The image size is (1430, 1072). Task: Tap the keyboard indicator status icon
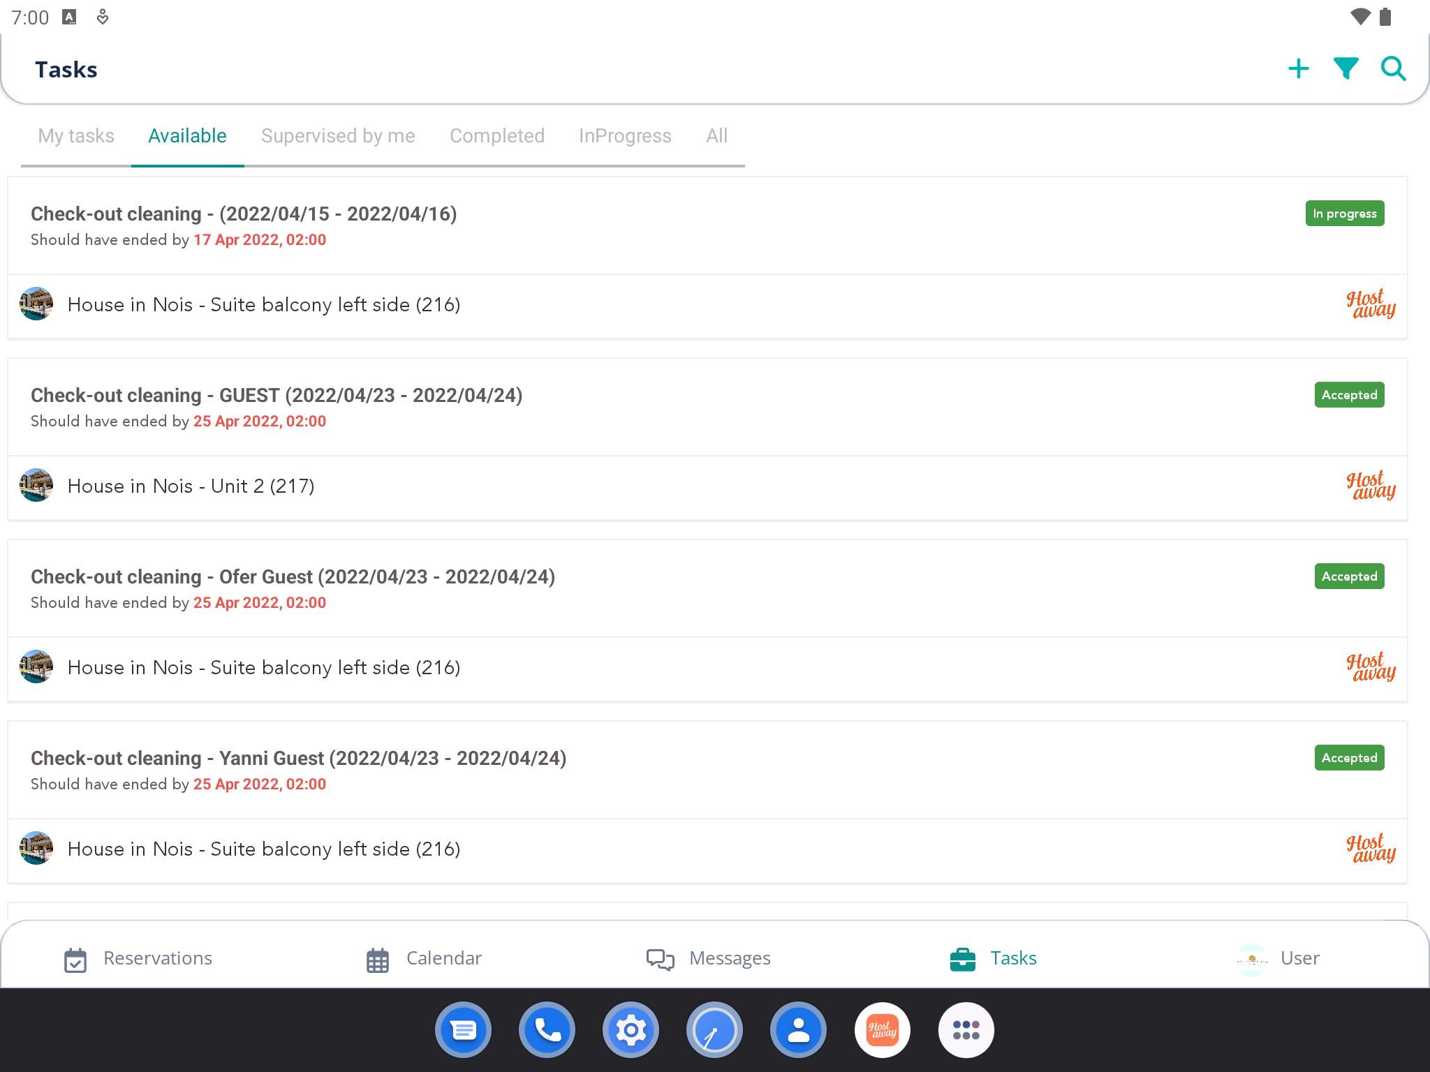point(69,17)
